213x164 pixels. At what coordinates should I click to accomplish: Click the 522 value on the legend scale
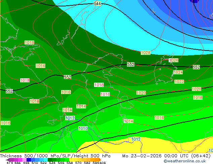(x=43, y=163)
